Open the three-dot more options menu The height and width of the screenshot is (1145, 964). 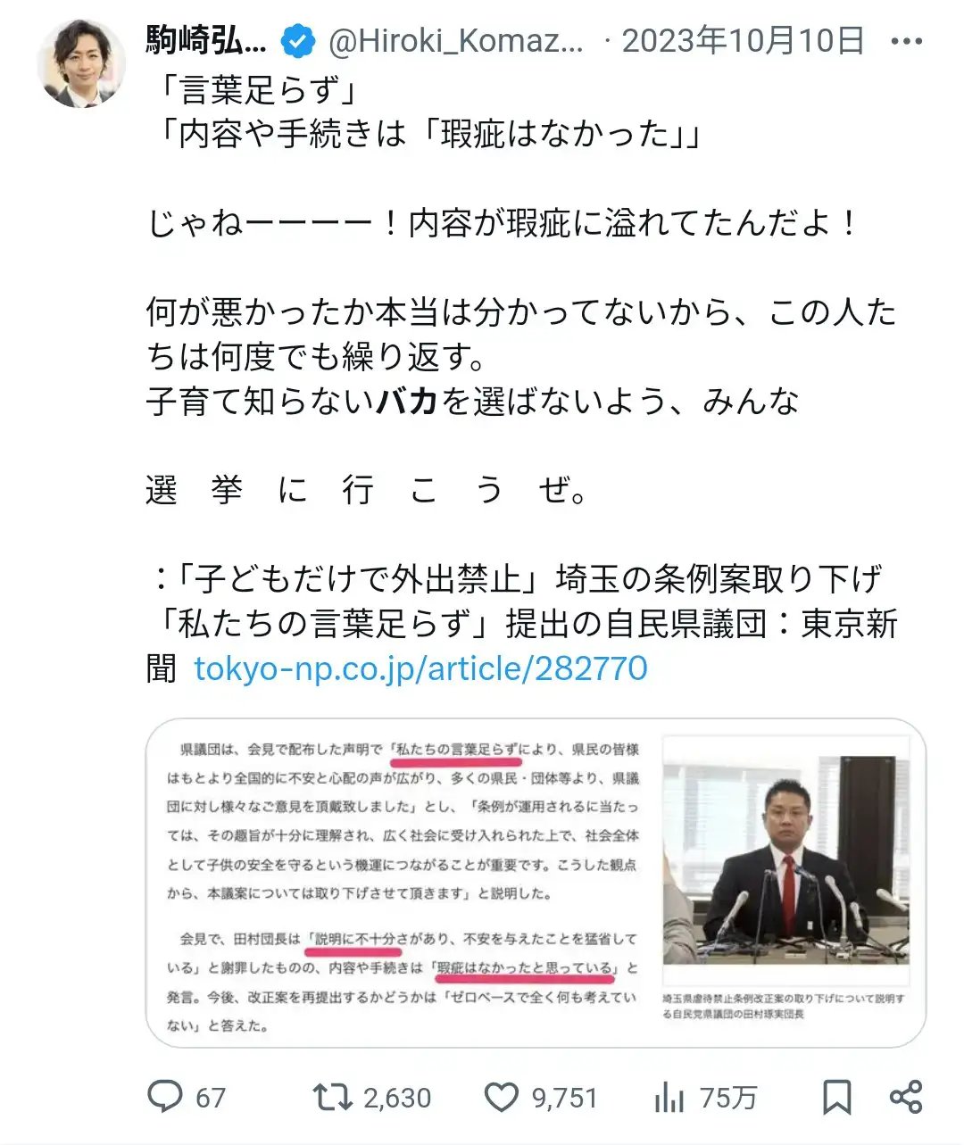point(907,41)
